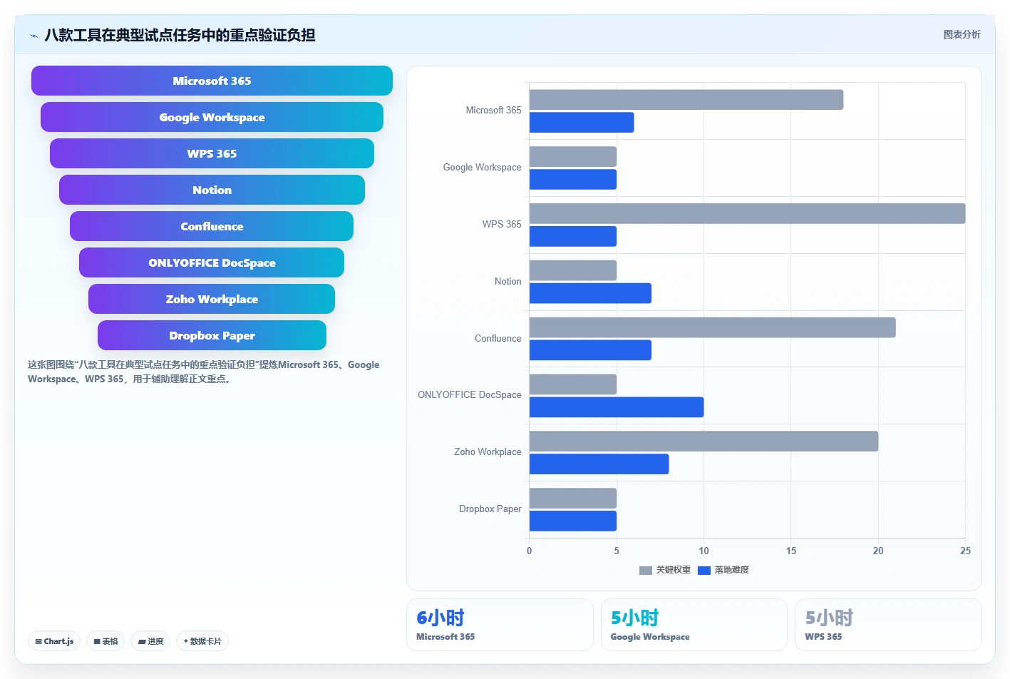Click the blue 落地难度 legend swatch

[x=704, y=571]
